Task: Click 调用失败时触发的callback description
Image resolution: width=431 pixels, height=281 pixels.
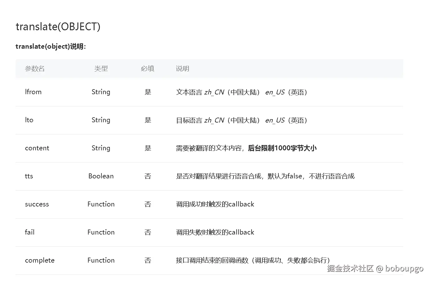Action: point(215,232)
